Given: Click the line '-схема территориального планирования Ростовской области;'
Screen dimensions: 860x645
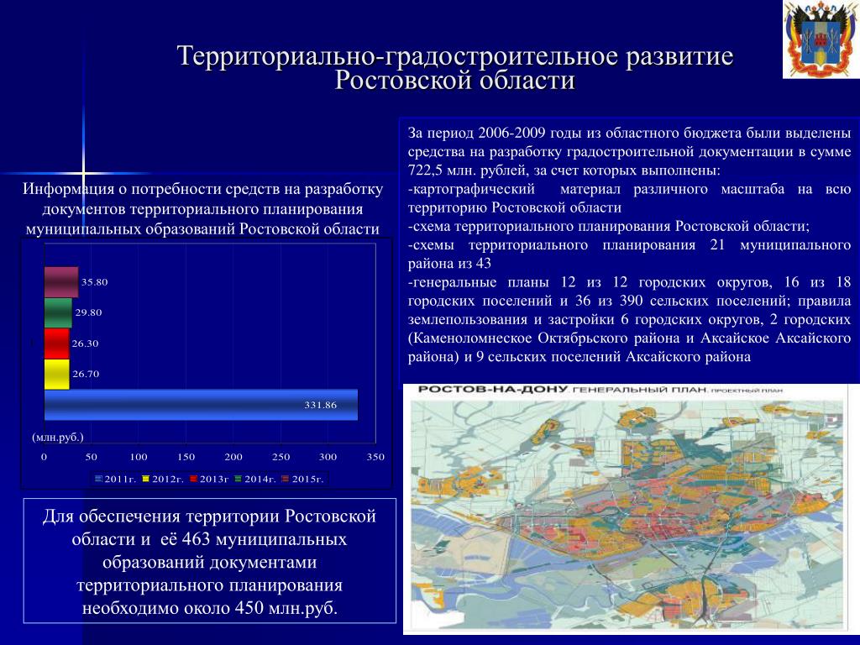Looking at the screenshot, I should tap(609, 226).
